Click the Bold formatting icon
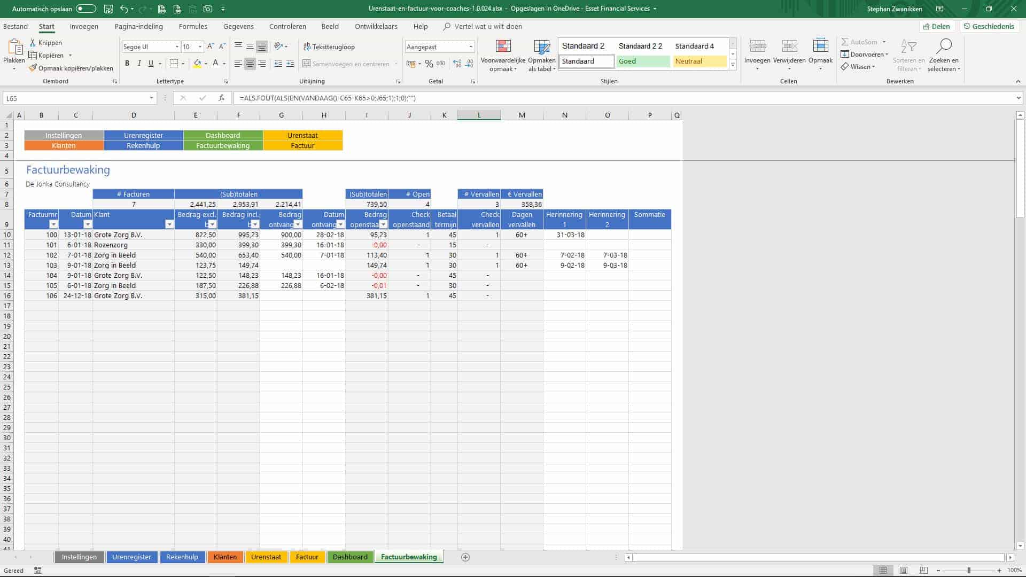 (127, 64)
